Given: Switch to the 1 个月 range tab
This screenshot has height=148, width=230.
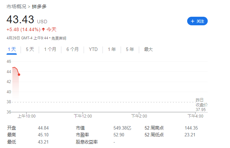Looking at the screenshot, I should [x=50, y=49].
